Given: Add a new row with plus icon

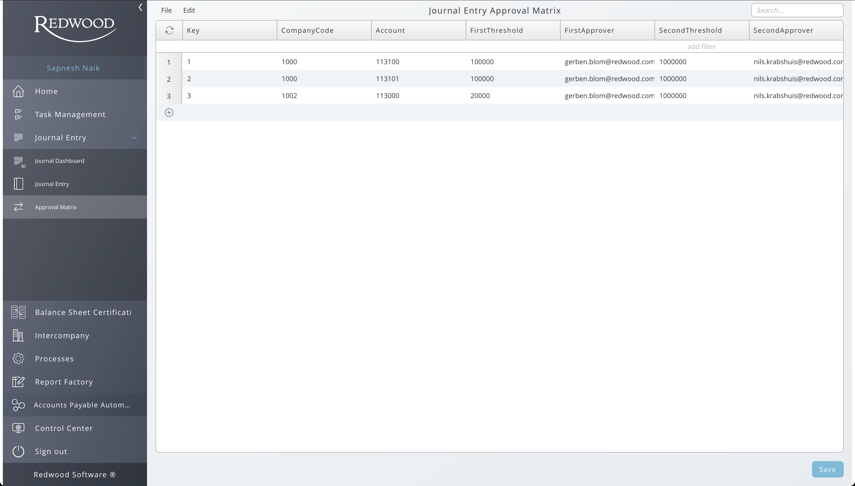Looking at the screenshot, I should [x=169, y=113].
